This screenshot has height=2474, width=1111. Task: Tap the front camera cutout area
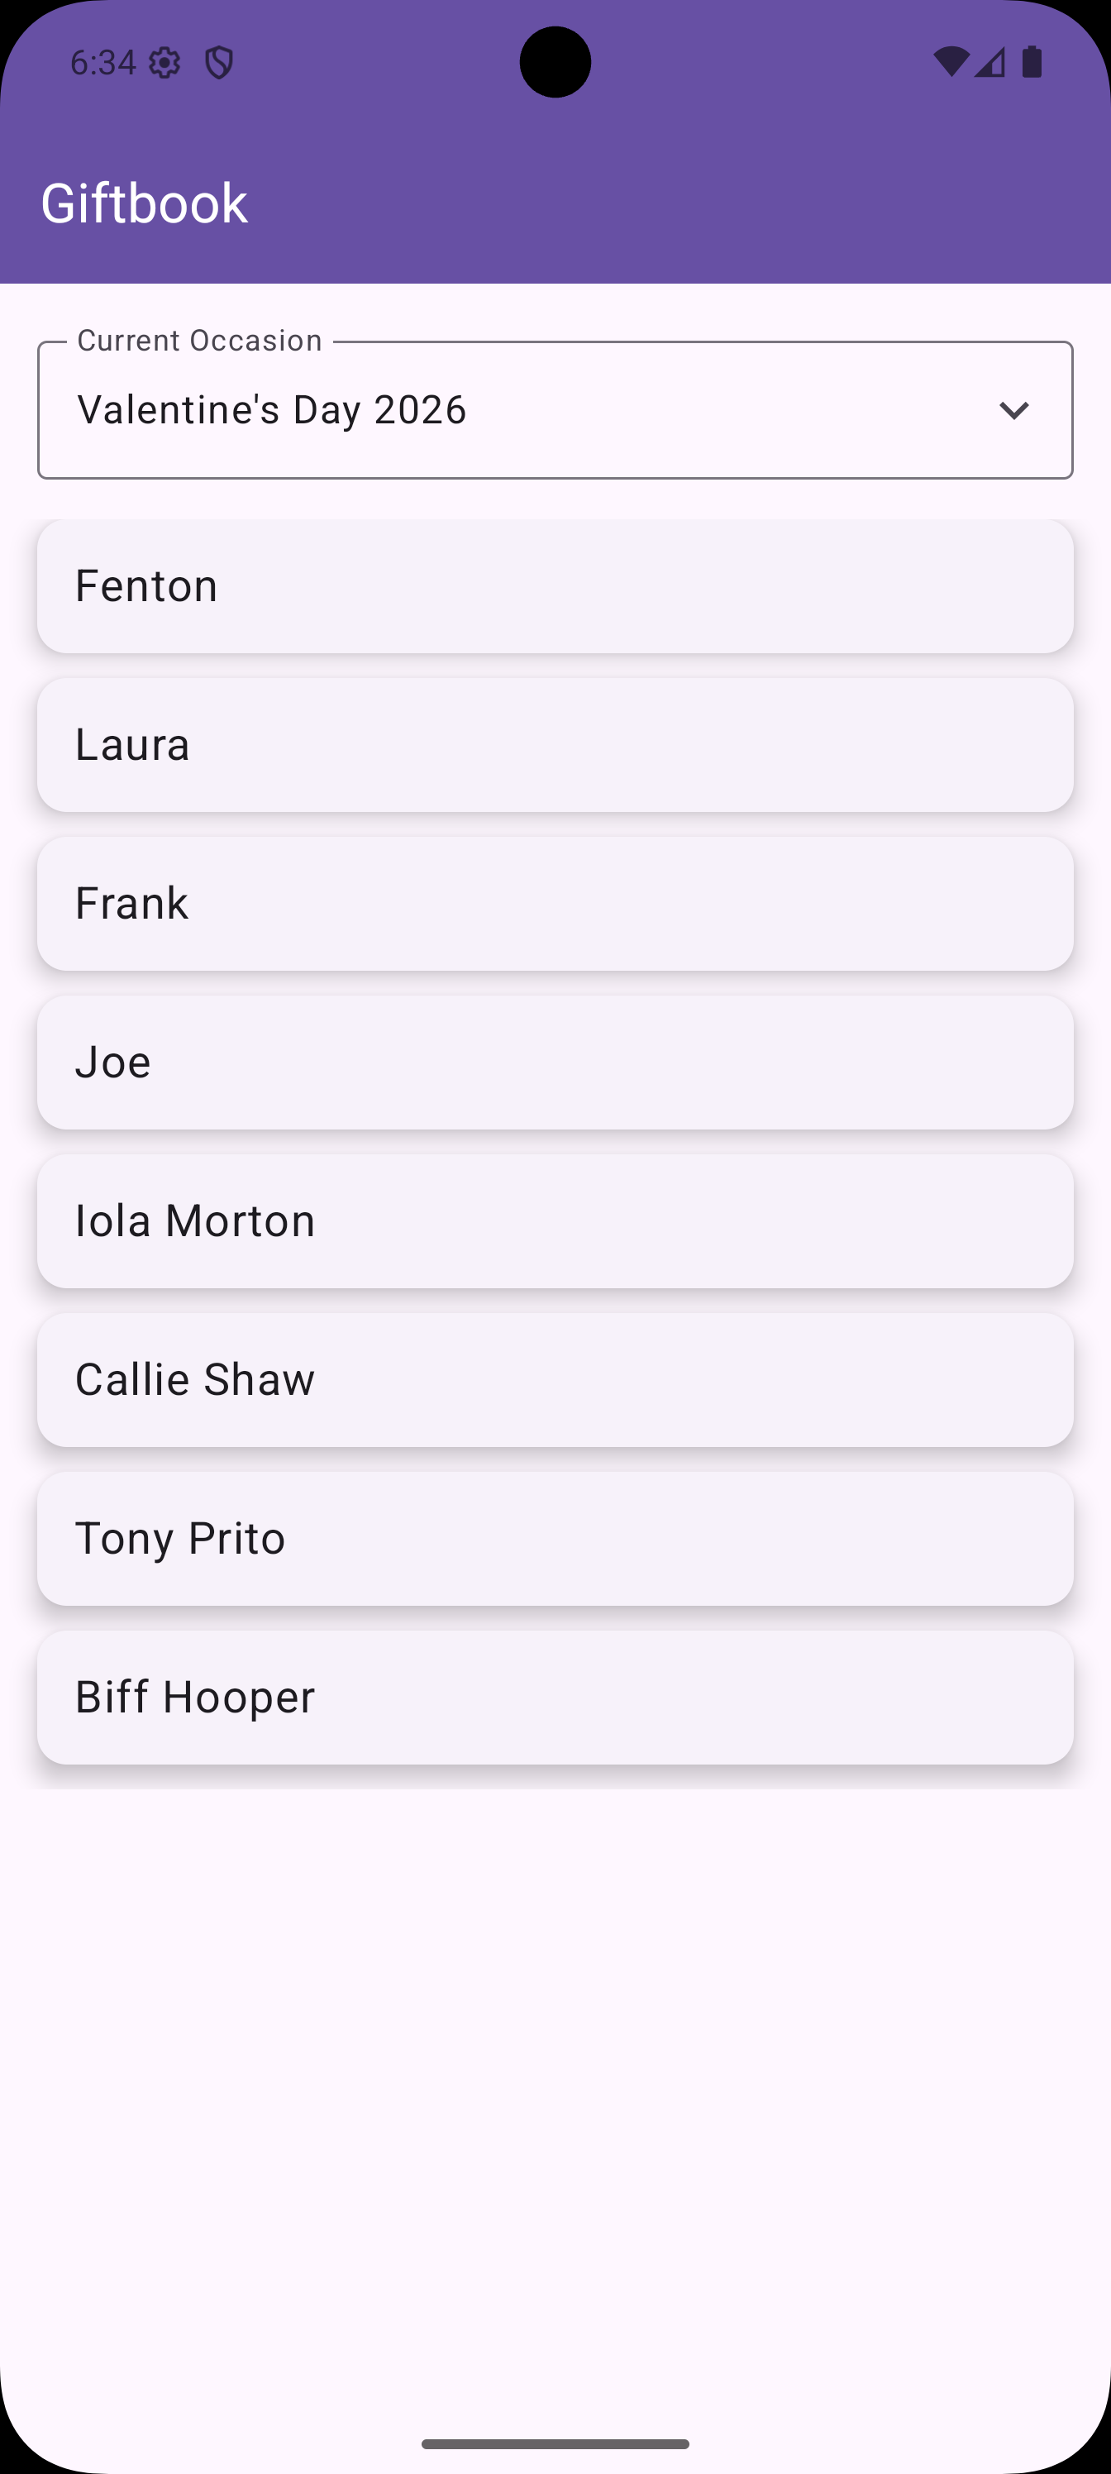[x=555, y=62]
